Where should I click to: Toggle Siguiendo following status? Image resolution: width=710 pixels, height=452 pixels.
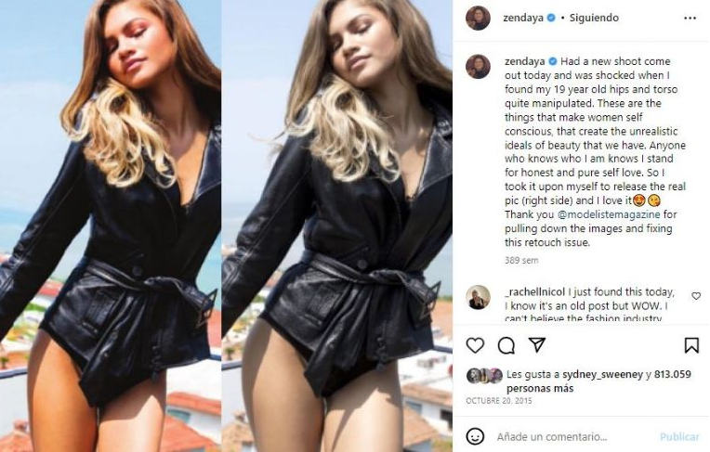[594, 18]
